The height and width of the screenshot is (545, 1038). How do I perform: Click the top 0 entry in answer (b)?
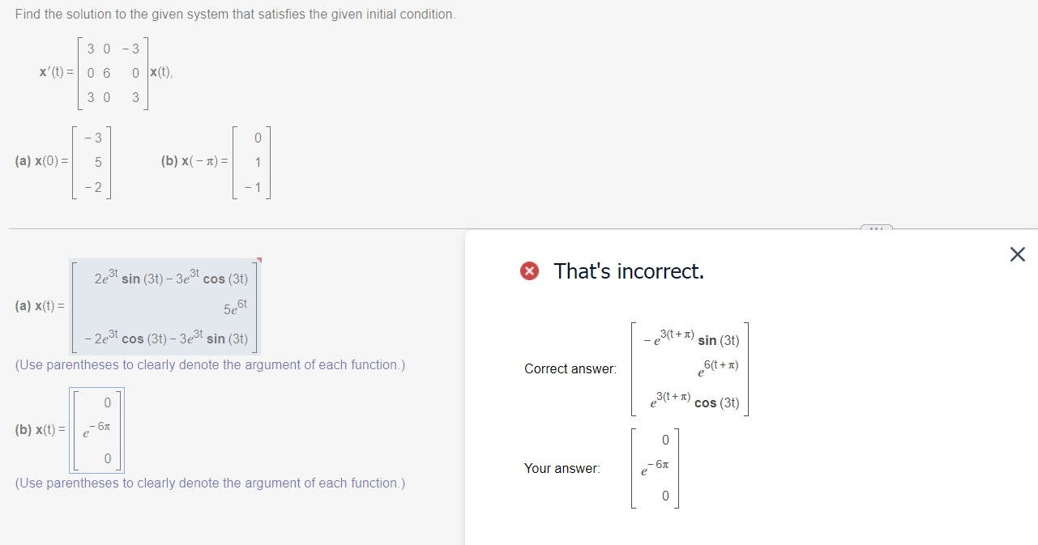(107, 402)
